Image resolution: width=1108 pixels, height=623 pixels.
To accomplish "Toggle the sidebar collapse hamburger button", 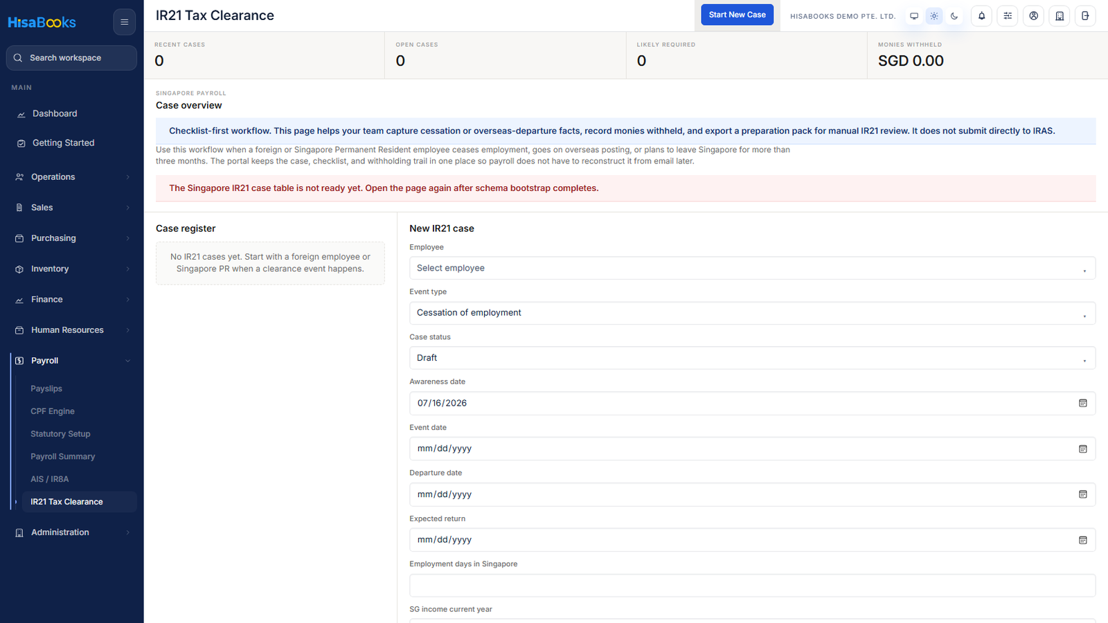I will (x=125, y=22).
